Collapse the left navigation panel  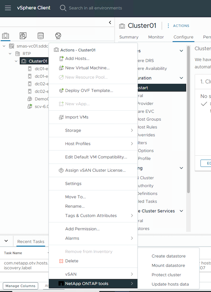[110, 23]
